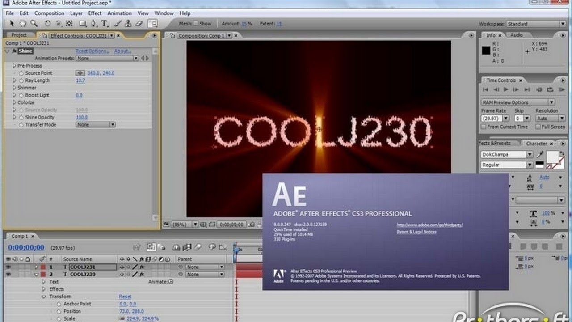The height and width of the screenshot is (322, 572).
Task: Select the Horizontal Type tool
Action: point(105,24)
